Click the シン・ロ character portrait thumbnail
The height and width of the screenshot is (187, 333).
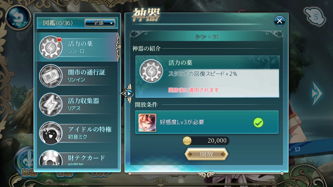click(147, 123)
